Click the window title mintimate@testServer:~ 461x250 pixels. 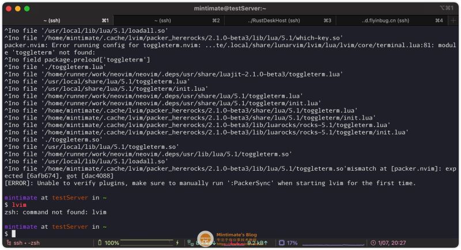[x=230, y=9]
